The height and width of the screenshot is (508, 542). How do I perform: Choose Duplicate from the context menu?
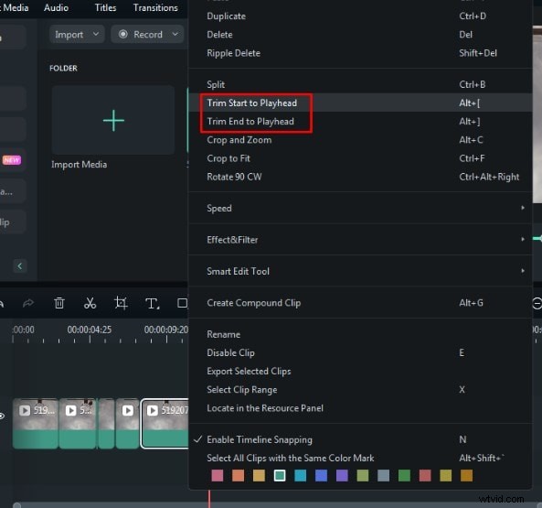coord(359,16)
